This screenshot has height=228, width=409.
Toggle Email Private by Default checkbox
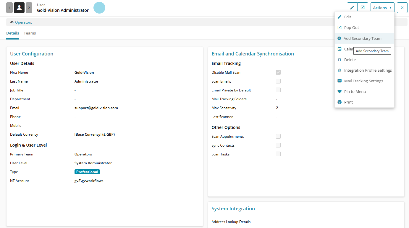tap(278, 90)
